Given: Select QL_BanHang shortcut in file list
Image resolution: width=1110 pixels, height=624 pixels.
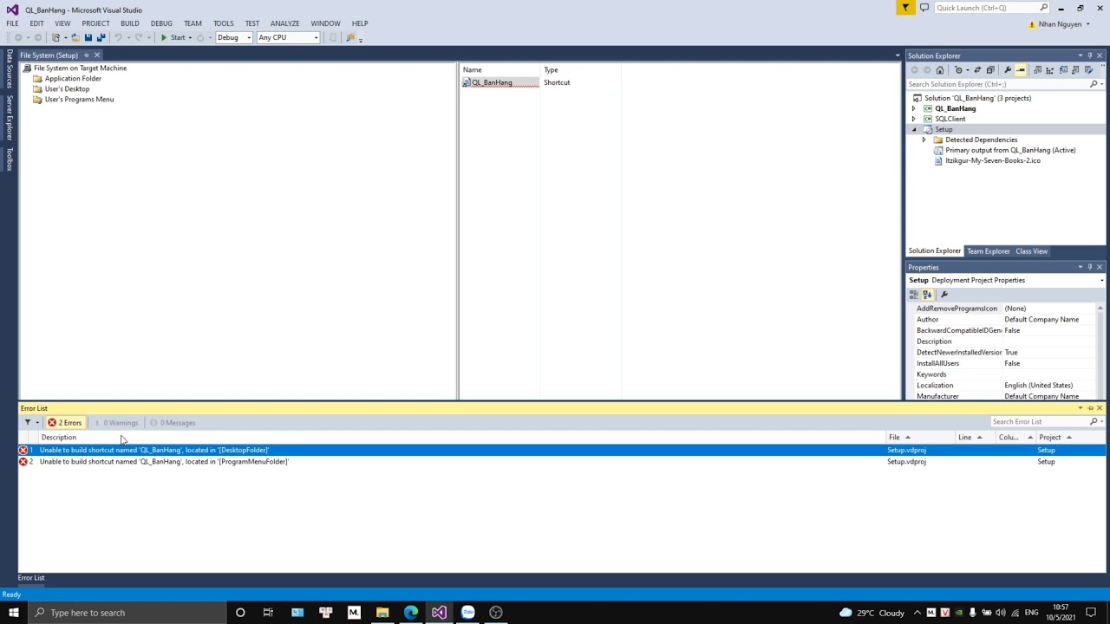Looking at the screenshot, I should 492,82.
